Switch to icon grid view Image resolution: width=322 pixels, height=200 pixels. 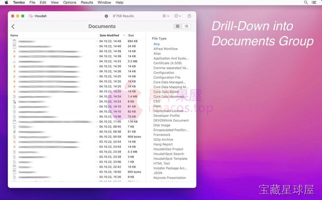(x=178, y=26)
